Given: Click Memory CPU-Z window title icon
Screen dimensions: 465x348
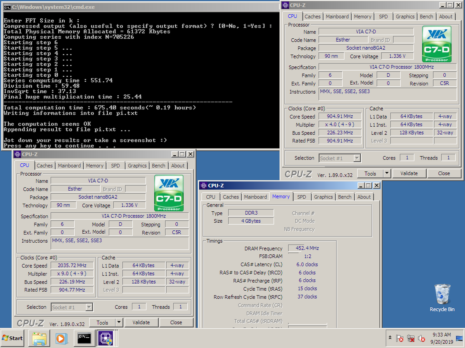Looking at the screenshot, I should click(x=203, y=186).
